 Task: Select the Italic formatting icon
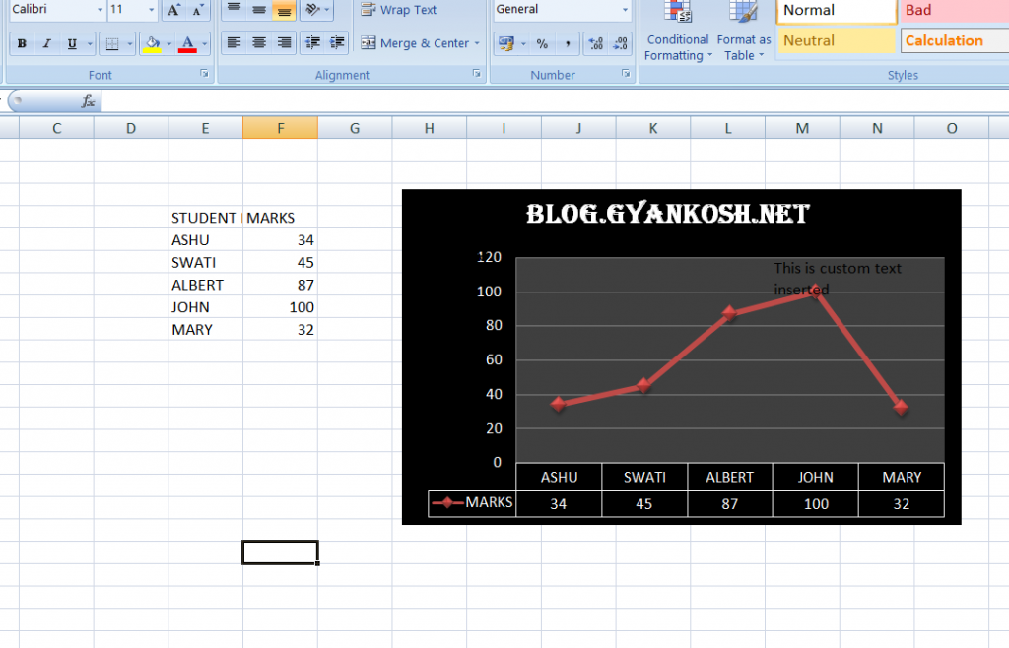click(x=45, y=43)
